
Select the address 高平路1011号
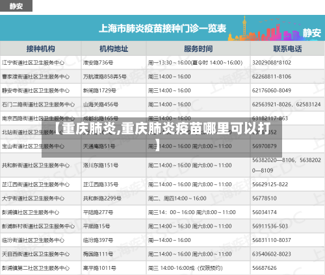pos(99,268)
